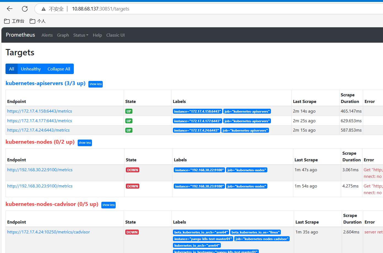Click 1m 35s ago last scrape
The height and width of the screenshot is (253, 383).
(307, 232)
